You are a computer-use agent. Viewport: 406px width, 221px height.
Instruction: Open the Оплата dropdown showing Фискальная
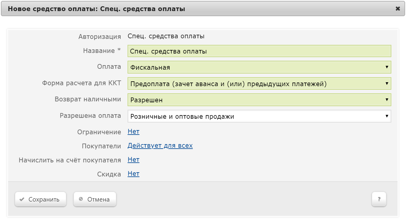pos(259,67)
